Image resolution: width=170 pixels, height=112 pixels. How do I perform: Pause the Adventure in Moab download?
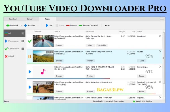pyautogui.click(x=142, y=91)
